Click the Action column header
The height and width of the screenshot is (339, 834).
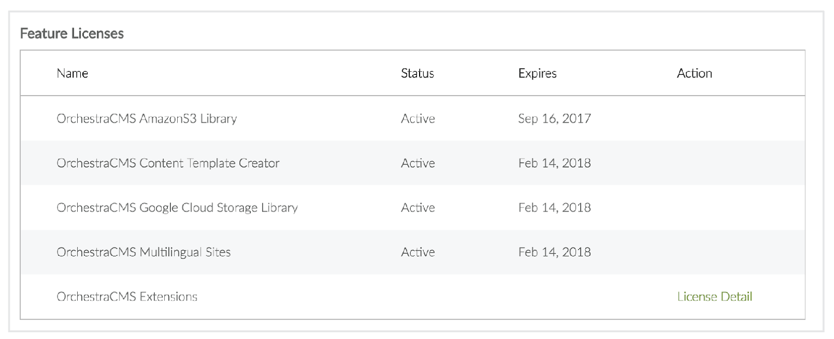(694, 73)
